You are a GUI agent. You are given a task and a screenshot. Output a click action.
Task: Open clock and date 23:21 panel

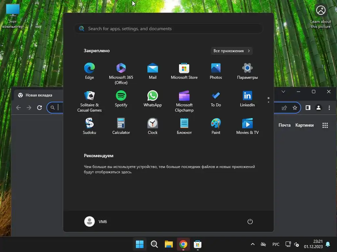click(313, 244)
